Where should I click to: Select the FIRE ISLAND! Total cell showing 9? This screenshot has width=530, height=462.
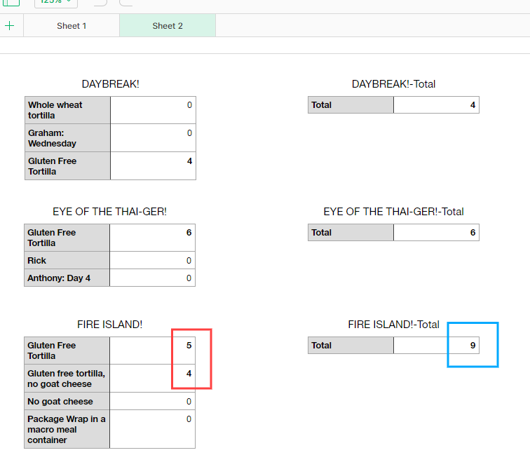click(436, 346)
